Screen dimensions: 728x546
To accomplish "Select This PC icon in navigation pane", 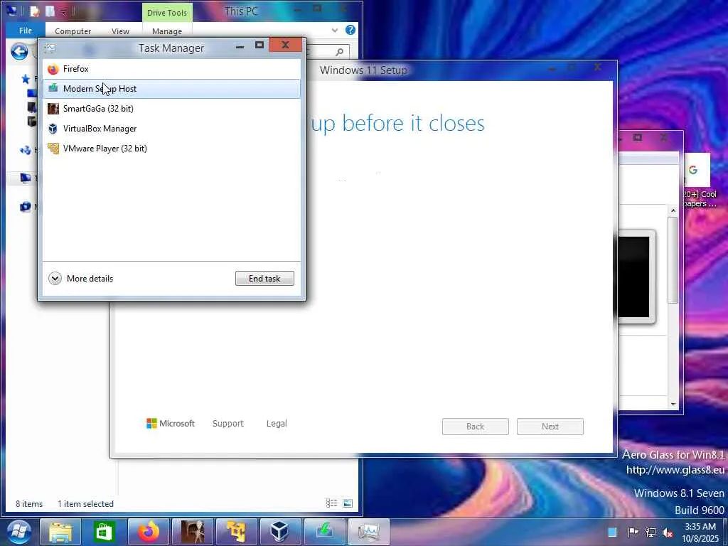I will coord(26,178).
